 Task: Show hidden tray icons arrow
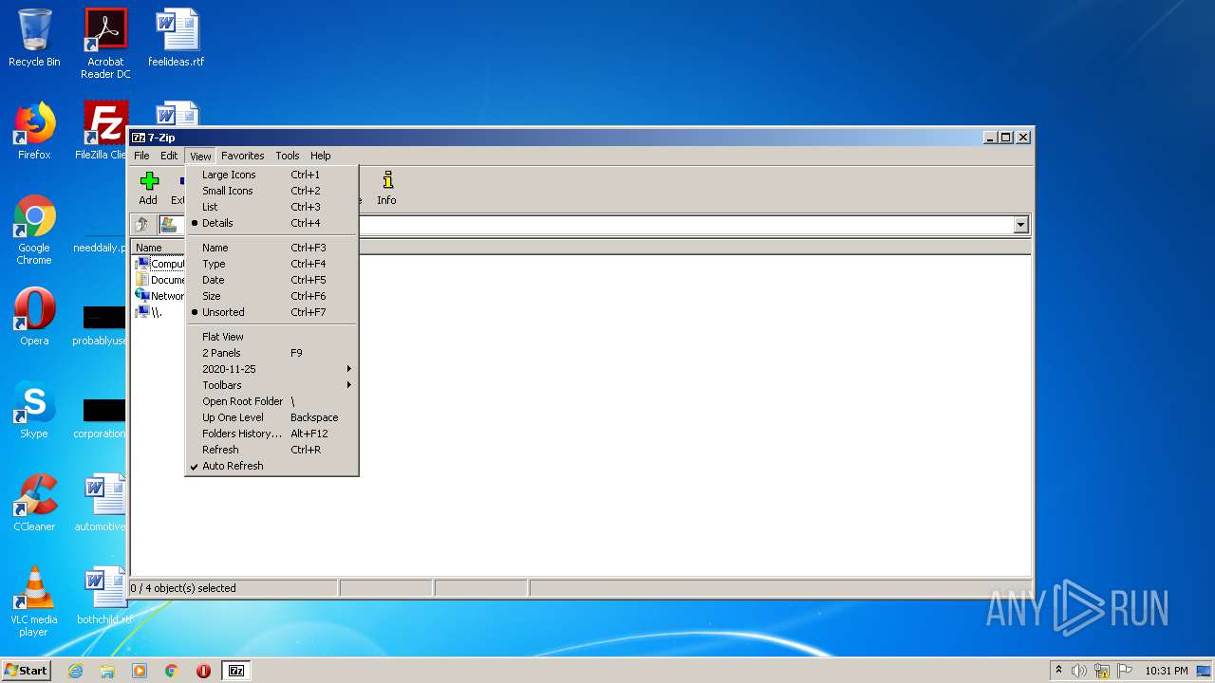(1058, 671)
